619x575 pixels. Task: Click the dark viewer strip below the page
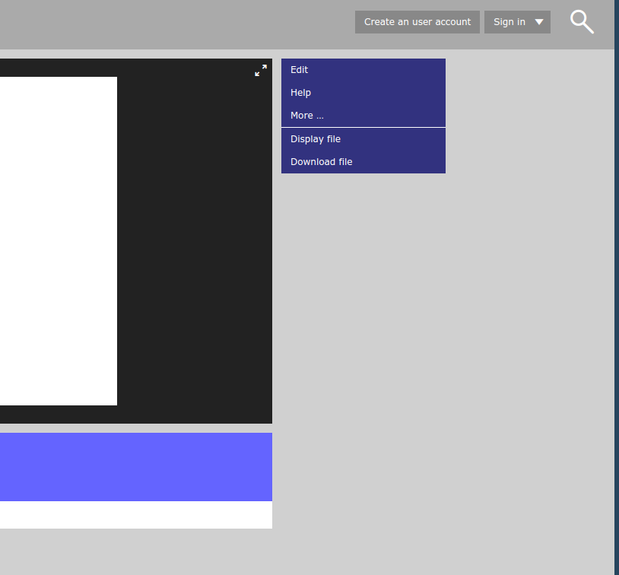coord(135,415)
